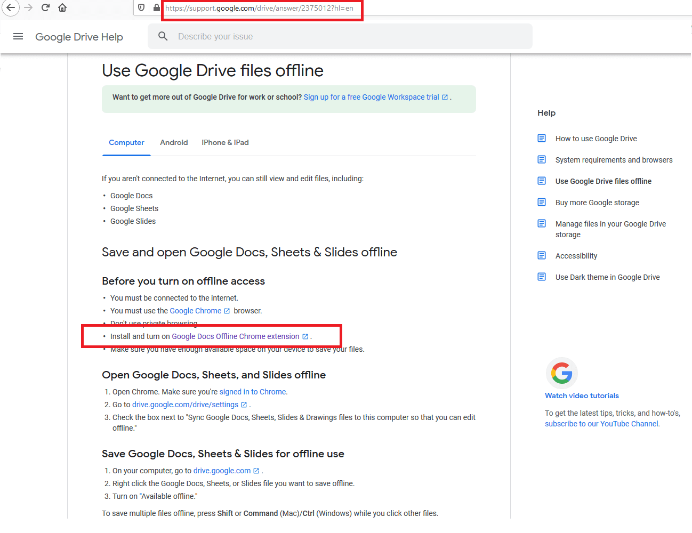This screenshot has width=692, height=533.
Task: Click the article icon beside Use Google Drive files offline
Action: 542,181
